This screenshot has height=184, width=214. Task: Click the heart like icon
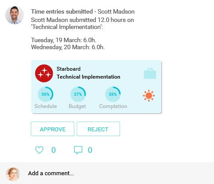click(x=39, y=150)
